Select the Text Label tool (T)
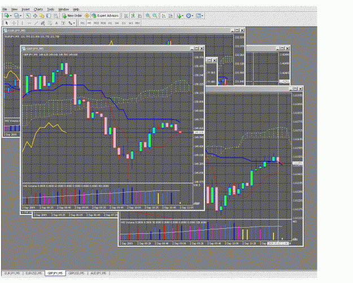The height and width of the screenshot is (283, 353). click(63, 23)
